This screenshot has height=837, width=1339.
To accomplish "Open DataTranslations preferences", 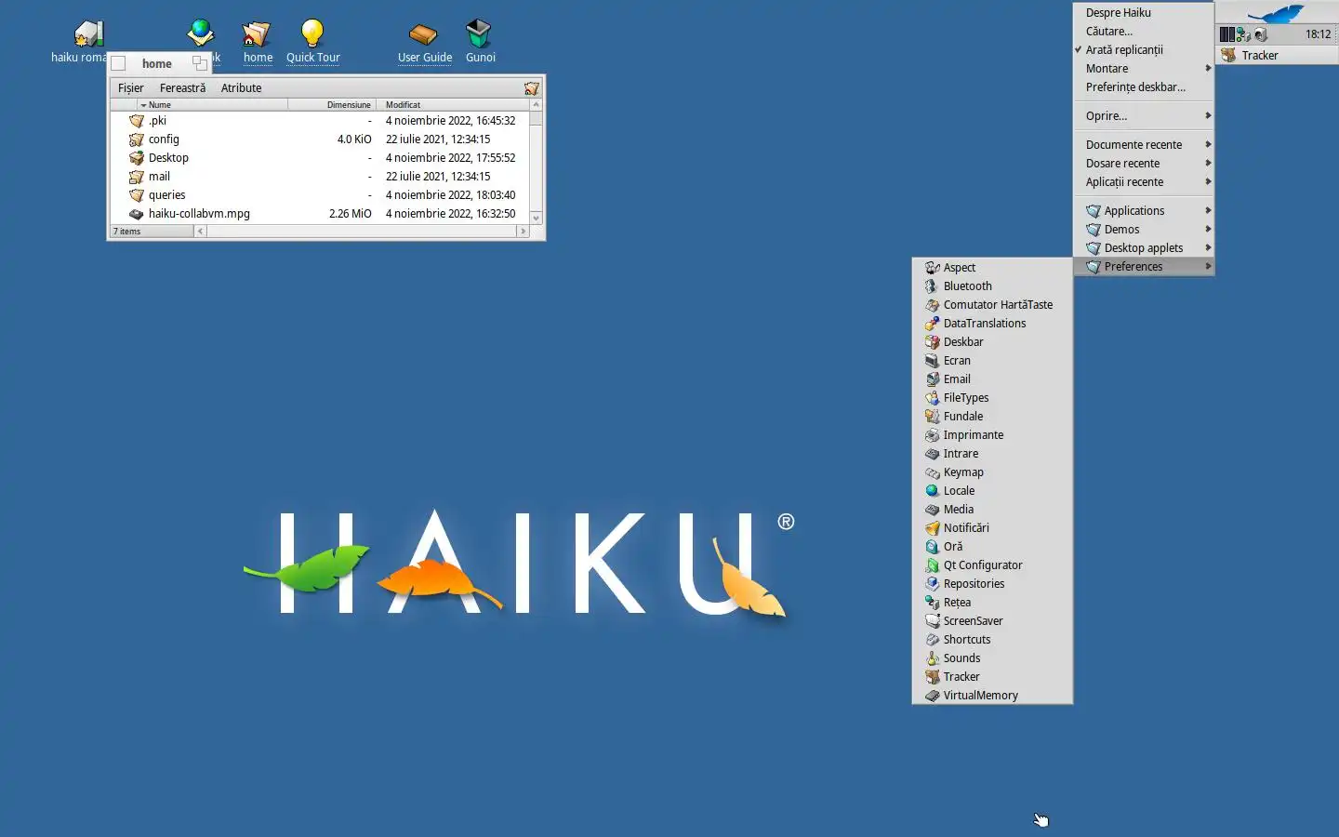I will pos(992,324).
